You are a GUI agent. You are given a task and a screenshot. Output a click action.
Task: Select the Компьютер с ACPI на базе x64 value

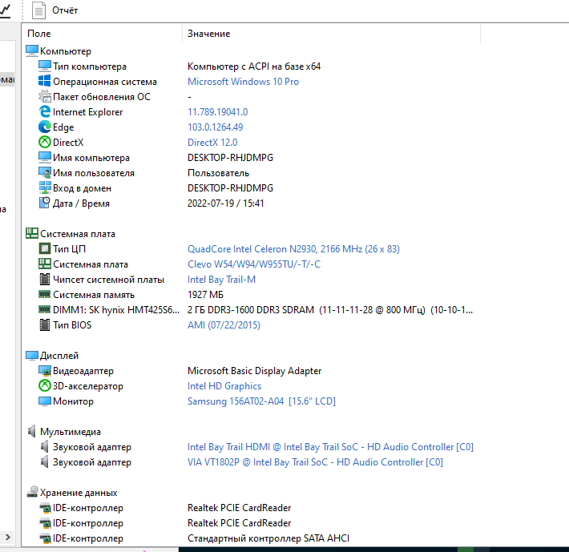coord(254,66)
